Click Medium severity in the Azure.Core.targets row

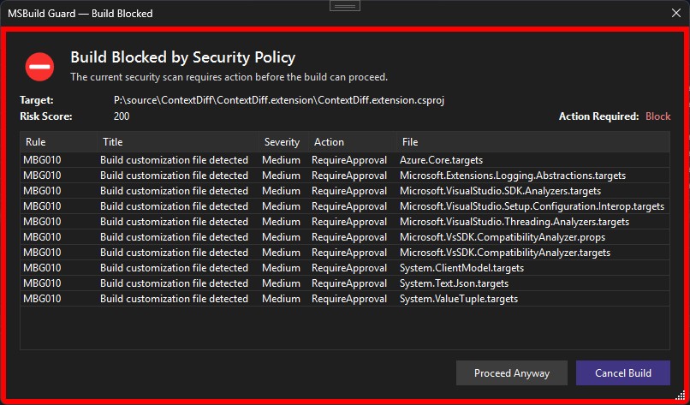pyautogui.click(x=281, y=160)
